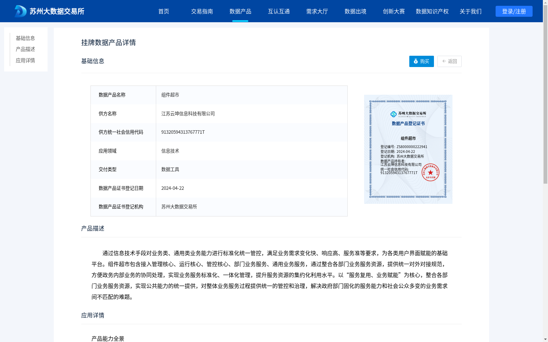Jump to 基础信息 in sidebar
Screen dimensions: 548x342
click(25, 38)
